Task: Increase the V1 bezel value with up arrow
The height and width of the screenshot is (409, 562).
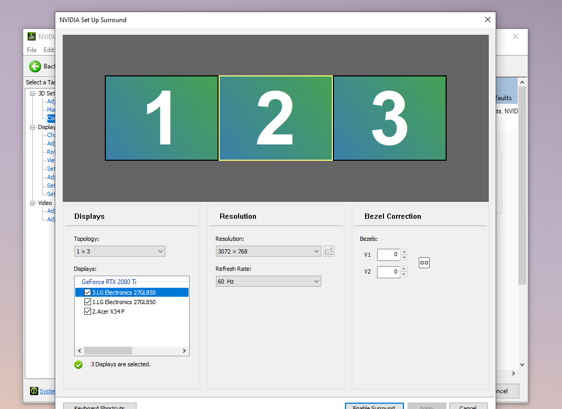Action: click(404, 252)
